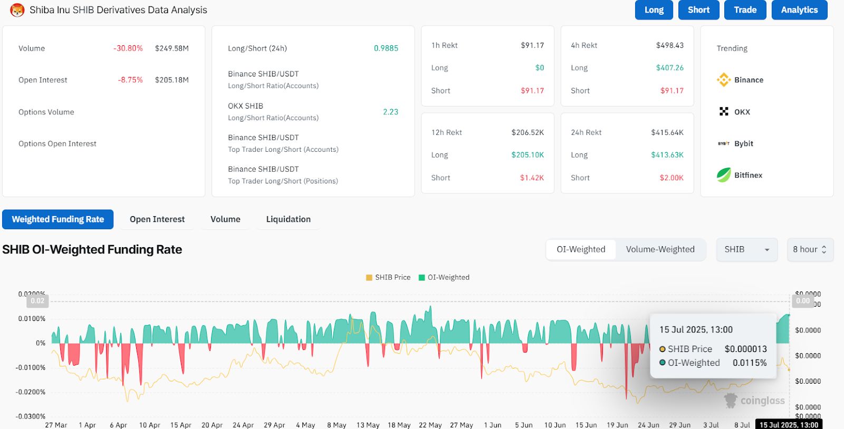Click the Long button
This screenshot has width=844, height=429.
(654, 10)
